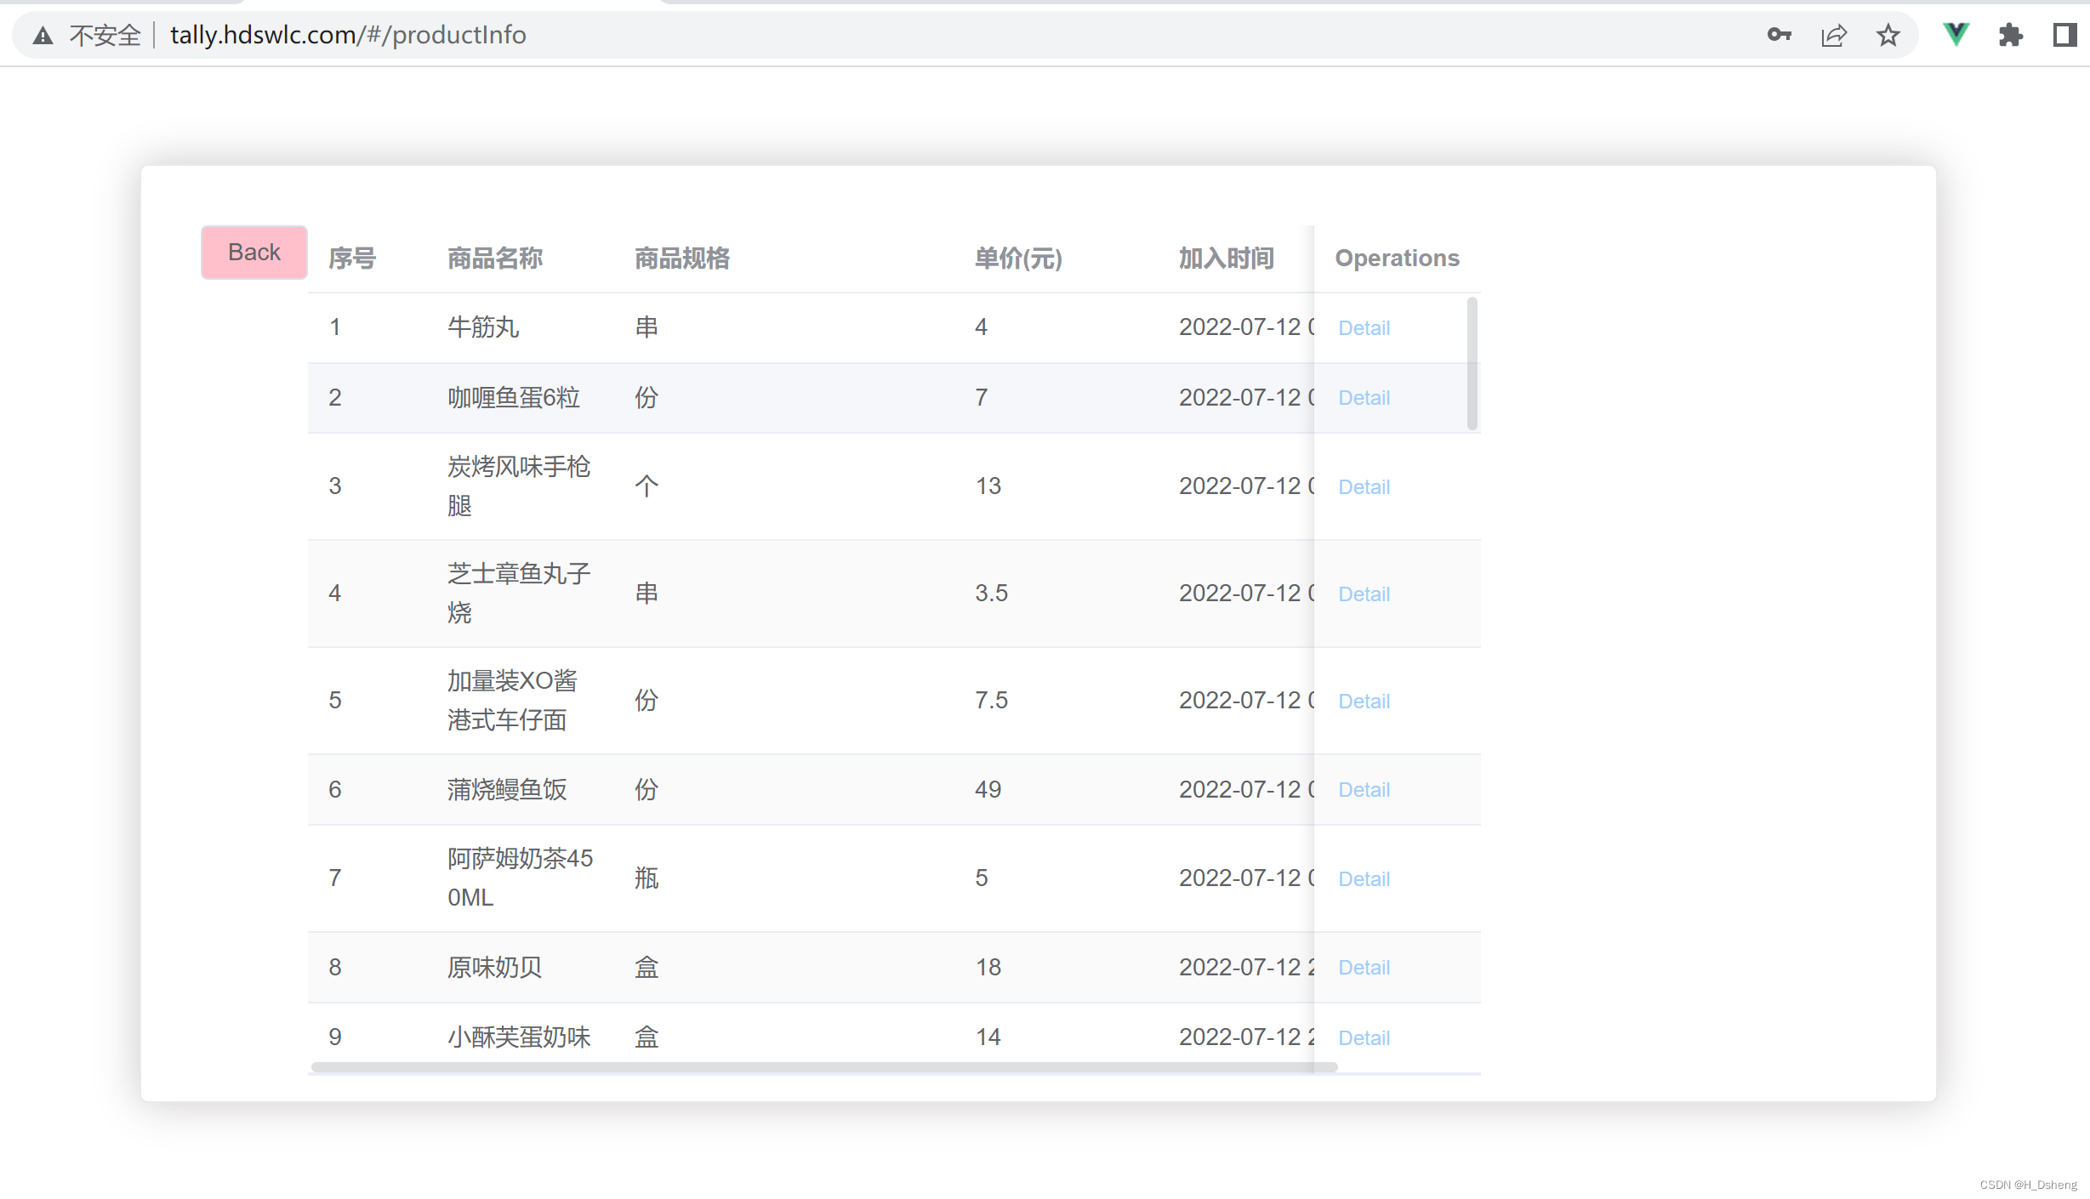The height and width of the screenshot is (1199, 2090).
Task: Click the Operations column header
Action: point(1397,259)
